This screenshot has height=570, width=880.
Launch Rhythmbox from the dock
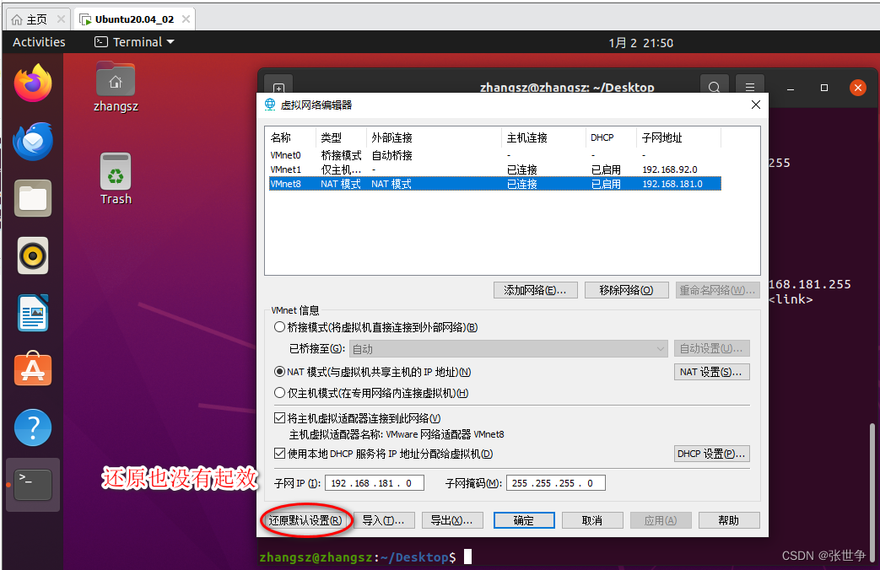pyautogui.click(x=32, y=255)
